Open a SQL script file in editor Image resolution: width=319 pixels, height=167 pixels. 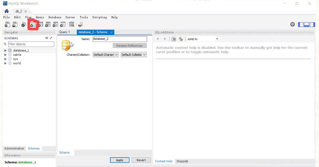[15, 24]
